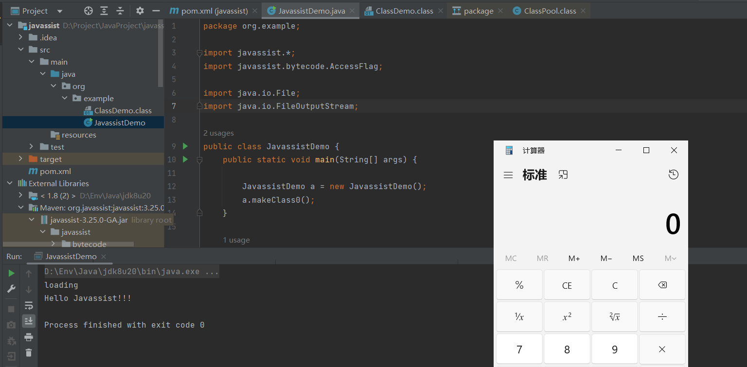Click Collapse All in the Project toolbar
Screen dimensions: 747x367
click(x=120, y=11)
